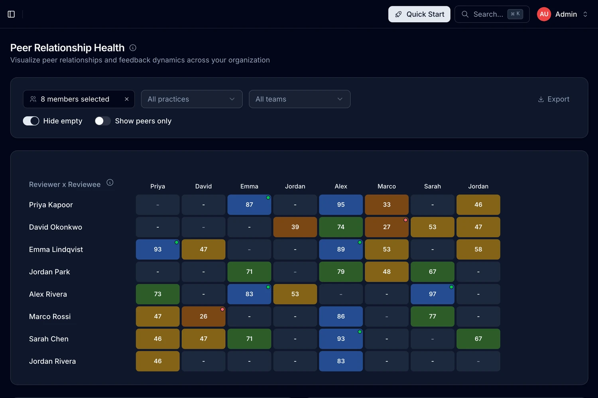Open the Admin account switcher chevron

coord(585,14)
